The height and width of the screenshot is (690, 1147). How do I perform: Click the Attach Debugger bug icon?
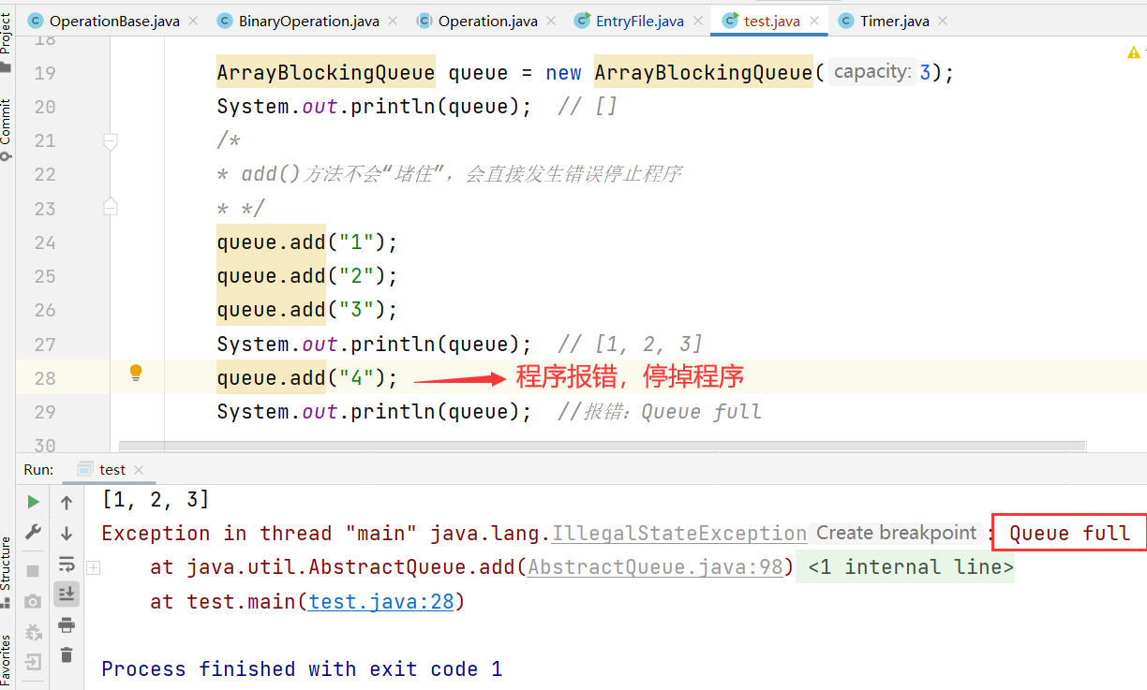34,632
